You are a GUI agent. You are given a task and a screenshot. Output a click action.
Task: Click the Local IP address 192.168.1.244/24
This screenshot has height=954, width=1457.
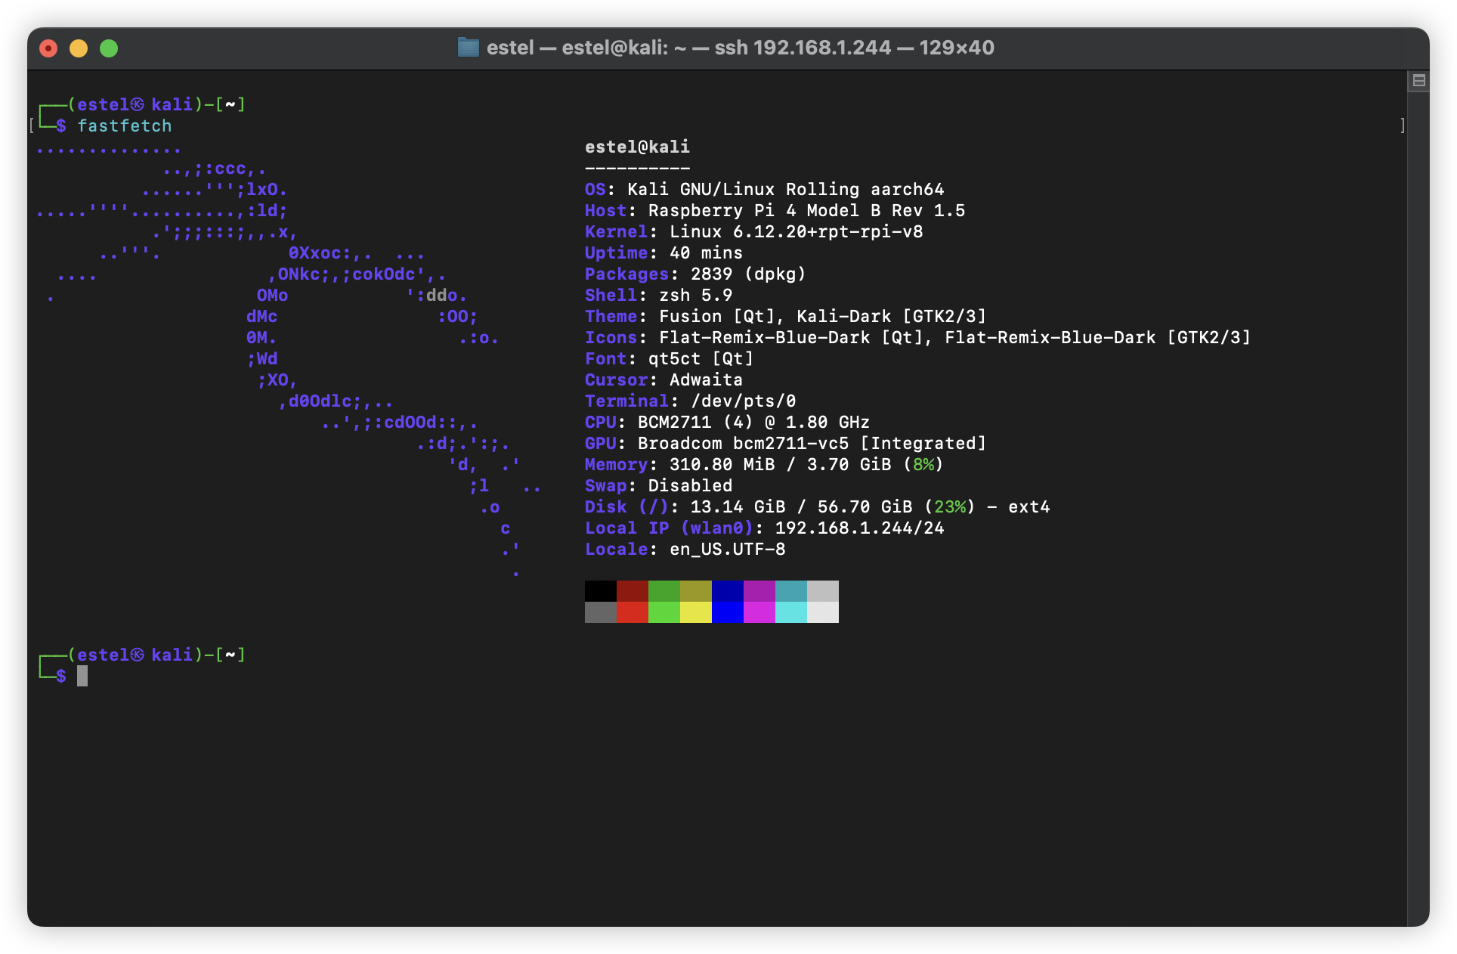click(859, 528)
